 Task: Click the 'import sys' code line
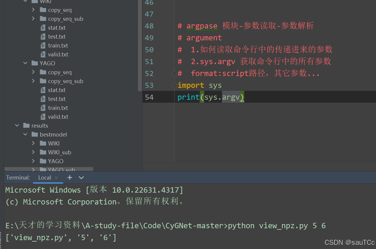tap(200, 85)
